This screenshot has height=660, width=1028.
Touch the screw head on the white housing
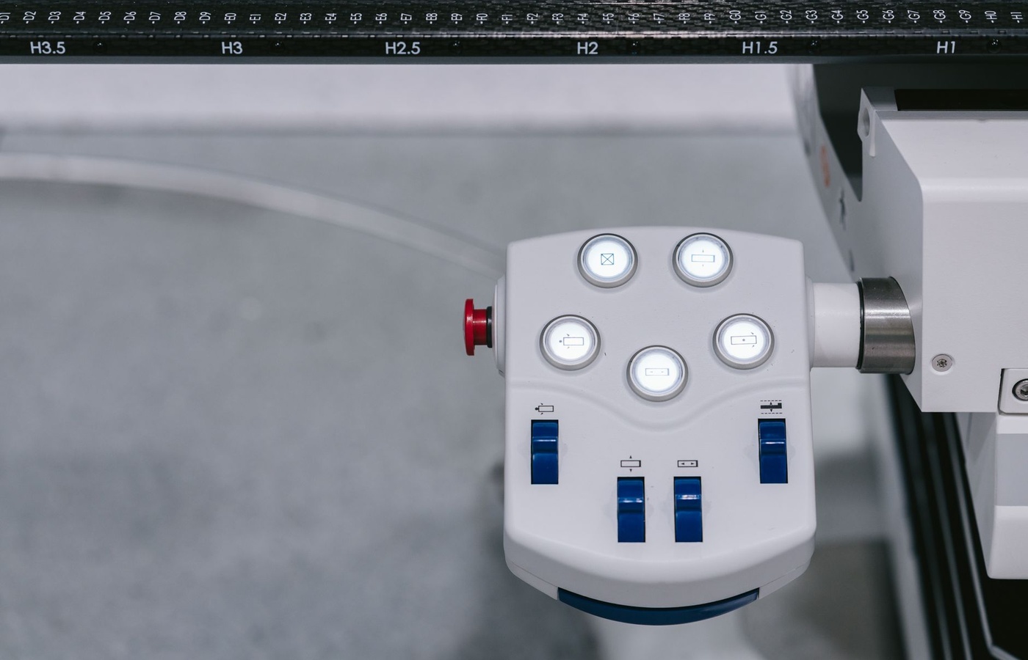pyautogui.click(x=941, y=362)
